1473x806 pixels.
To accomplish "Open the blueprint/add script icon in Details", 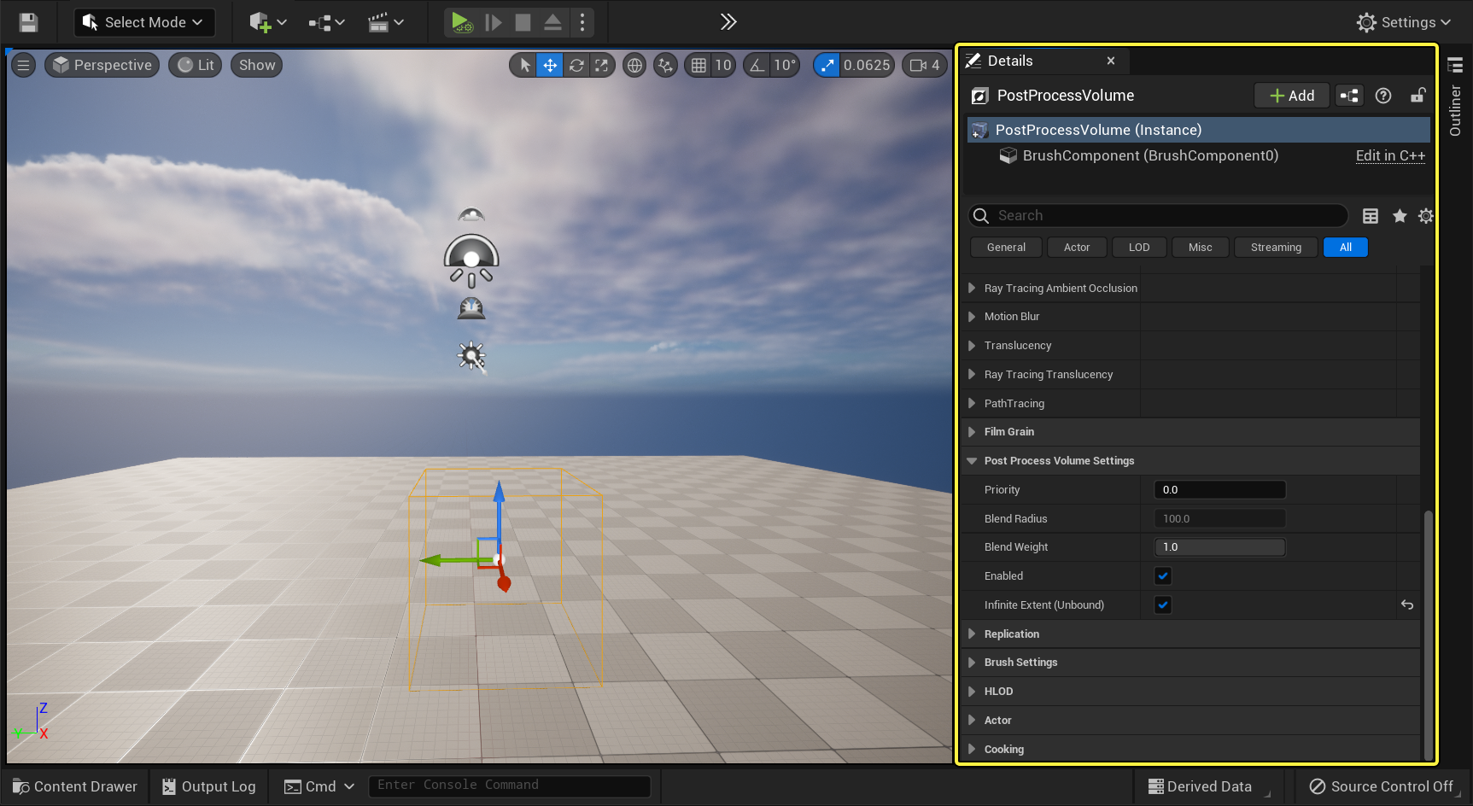I will click(x=1349, y=96).
